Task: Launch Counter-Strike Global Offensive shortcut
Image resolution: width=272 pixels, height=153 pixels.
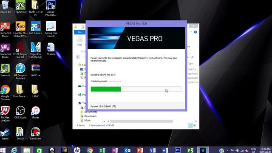Action: [20, 29]
